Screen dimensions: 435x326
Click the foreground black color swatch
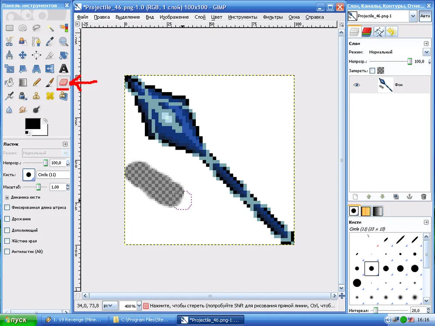33,123
